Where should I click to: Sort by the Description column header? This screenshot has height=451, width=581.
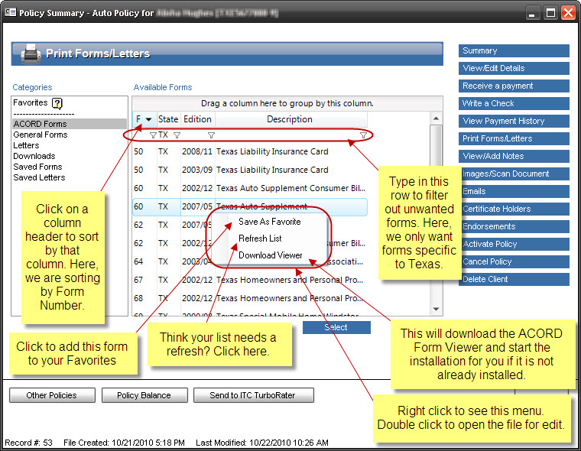click(290, 119)
